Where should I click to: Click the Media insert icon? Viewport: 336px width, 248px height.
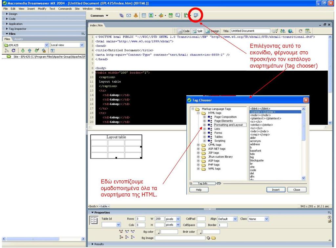pos(161,15)
